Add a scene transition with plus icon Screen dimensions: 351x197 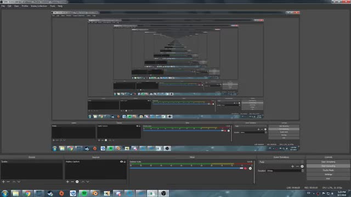click(x=292, y=166)
